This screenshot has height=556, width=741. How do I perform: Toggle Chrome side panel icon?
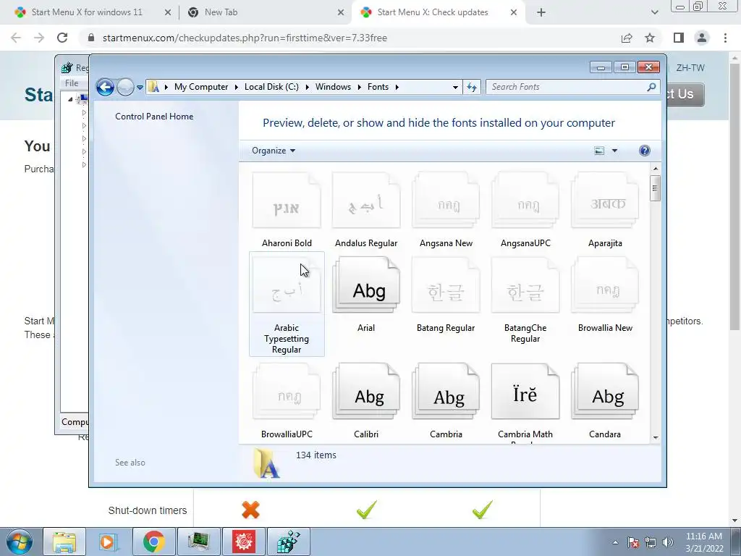tap(679, 38)
